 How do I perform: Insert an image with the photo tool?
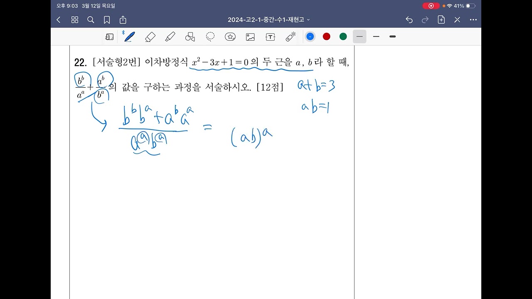pos(250,37)
